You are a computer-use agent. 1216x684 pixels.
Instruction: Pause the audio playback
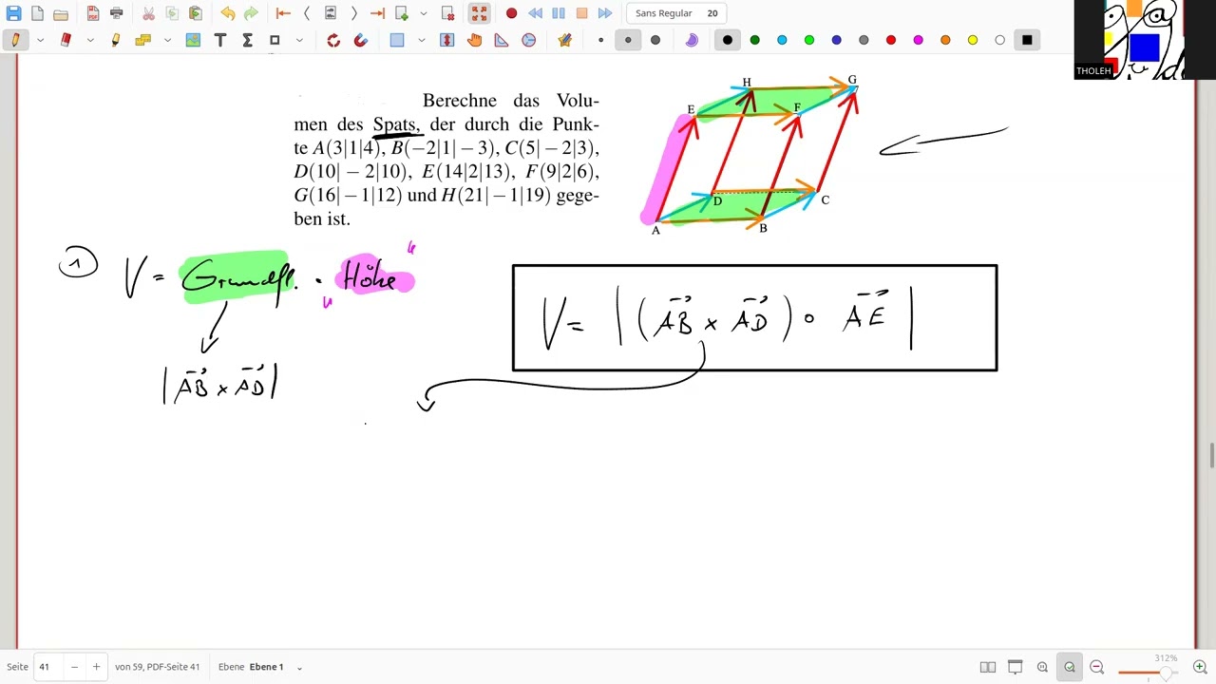pos(559,13)
